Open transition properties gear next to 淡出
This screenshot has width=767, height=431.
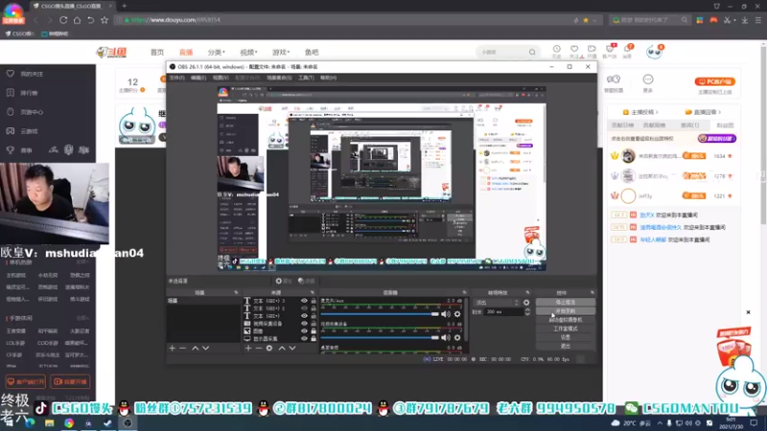(526, 303)
